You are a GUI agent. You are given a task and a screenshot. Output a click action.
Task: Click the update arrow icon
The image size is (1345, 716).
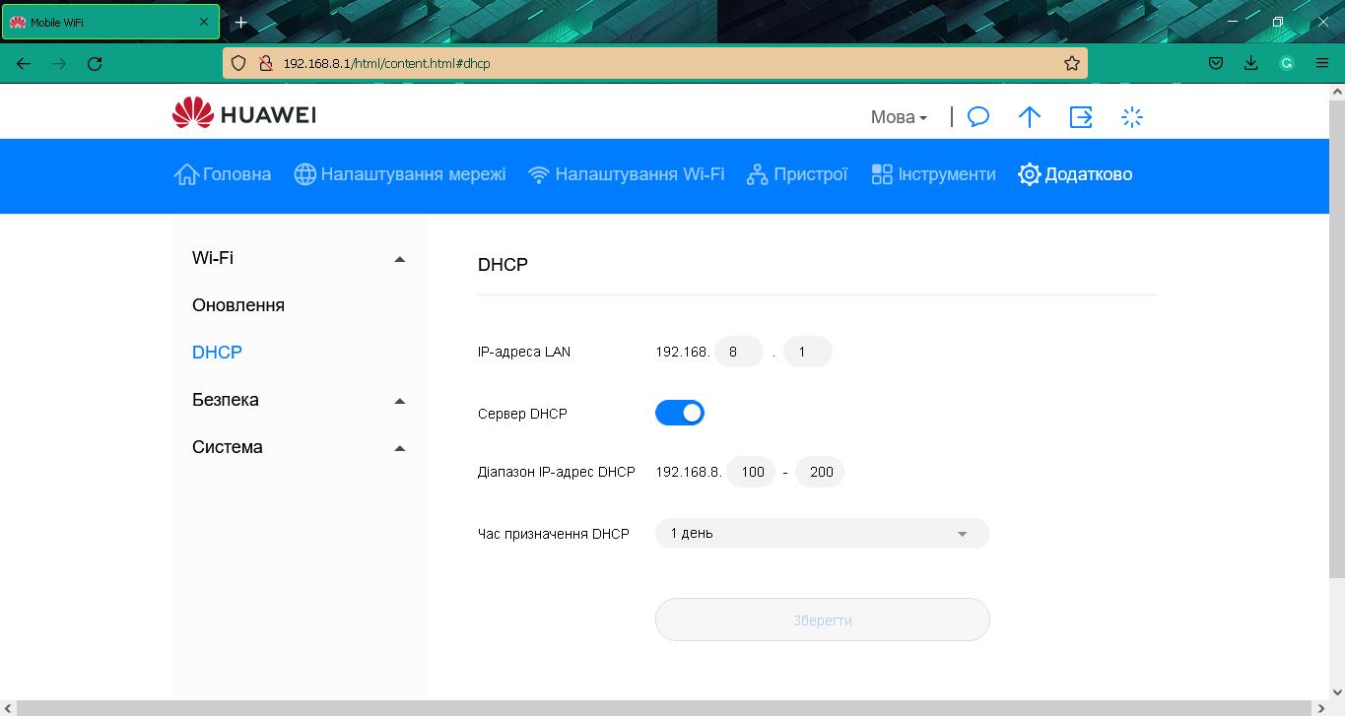coord(1030,117)
